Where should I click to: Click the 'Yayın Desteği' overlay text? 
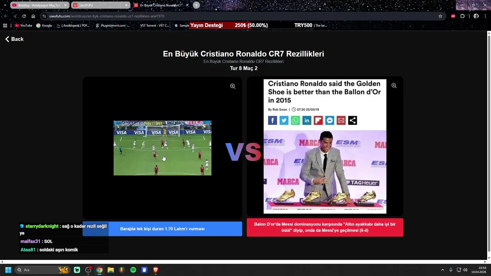click(x=206, y=25)
